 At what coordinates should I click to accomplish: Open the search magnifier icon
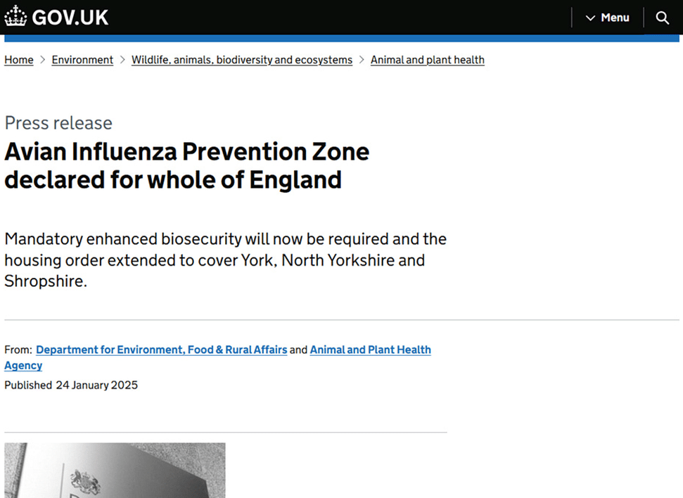[662, 18]
